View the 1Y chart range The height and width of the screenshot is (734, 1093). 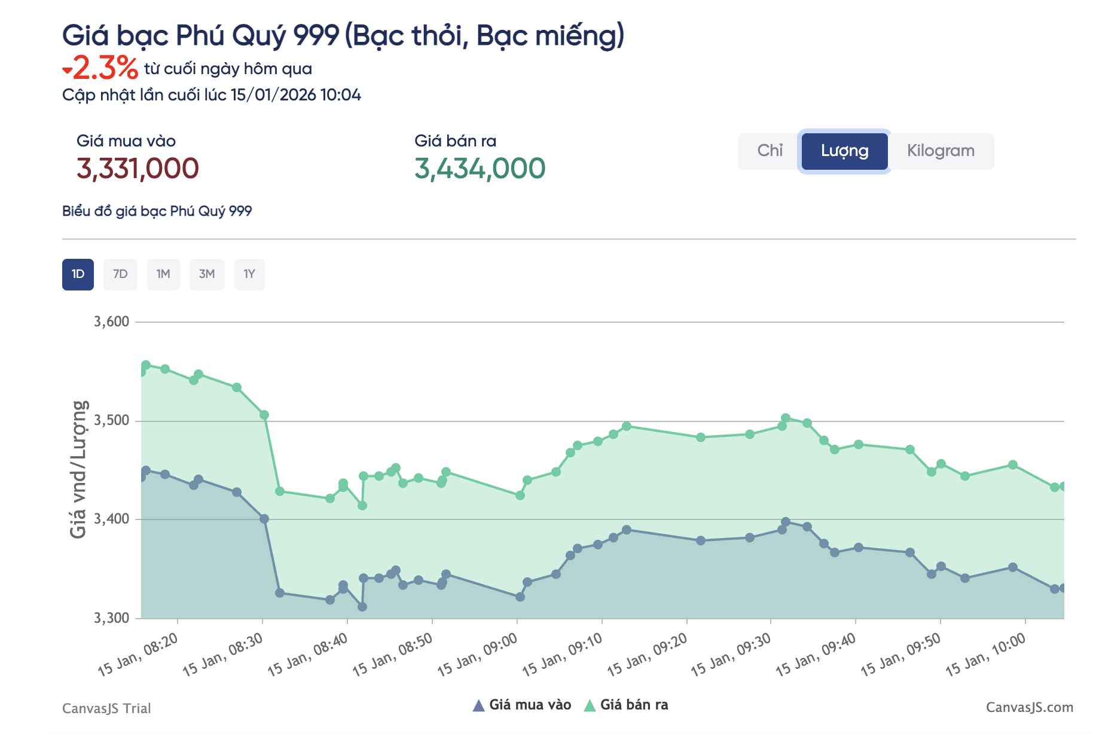click(249, 274)
